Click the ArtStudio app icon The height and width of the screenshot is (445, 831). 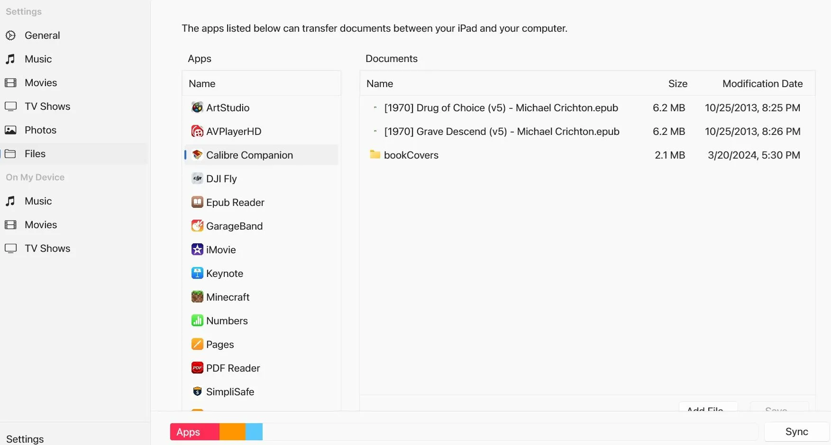(197, 107)
